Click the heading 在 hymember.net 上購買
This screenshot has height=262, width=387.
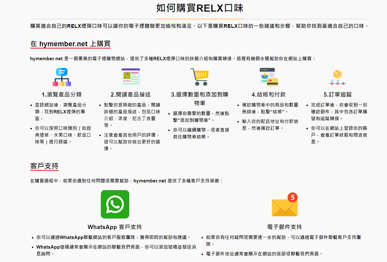point(70,44)
